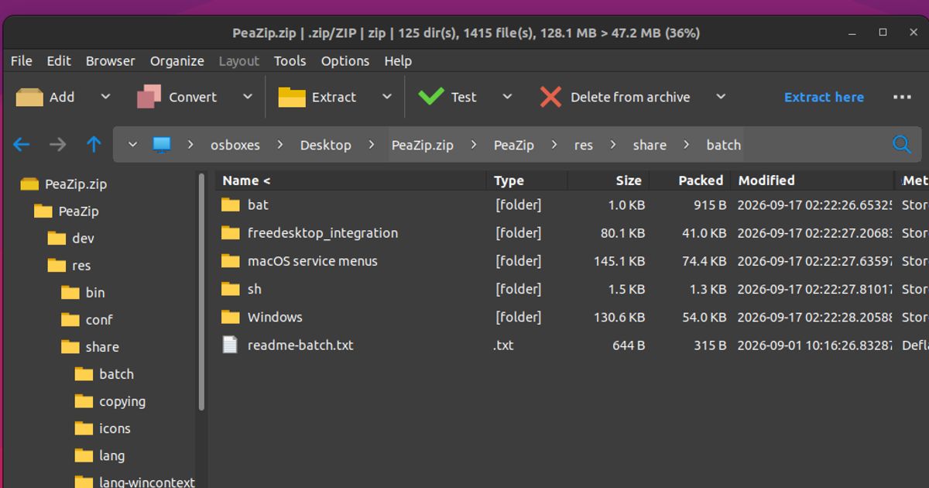Click the Extract here link
Viewport: 929px width, 488px height.
824,97
